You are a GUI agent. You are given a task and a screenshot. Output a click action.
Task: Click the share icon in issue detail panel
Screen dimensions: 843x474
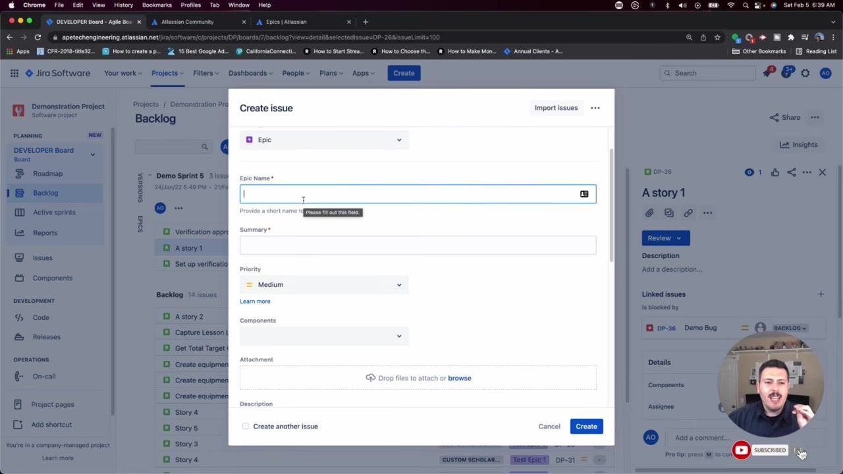pos(792,172)
